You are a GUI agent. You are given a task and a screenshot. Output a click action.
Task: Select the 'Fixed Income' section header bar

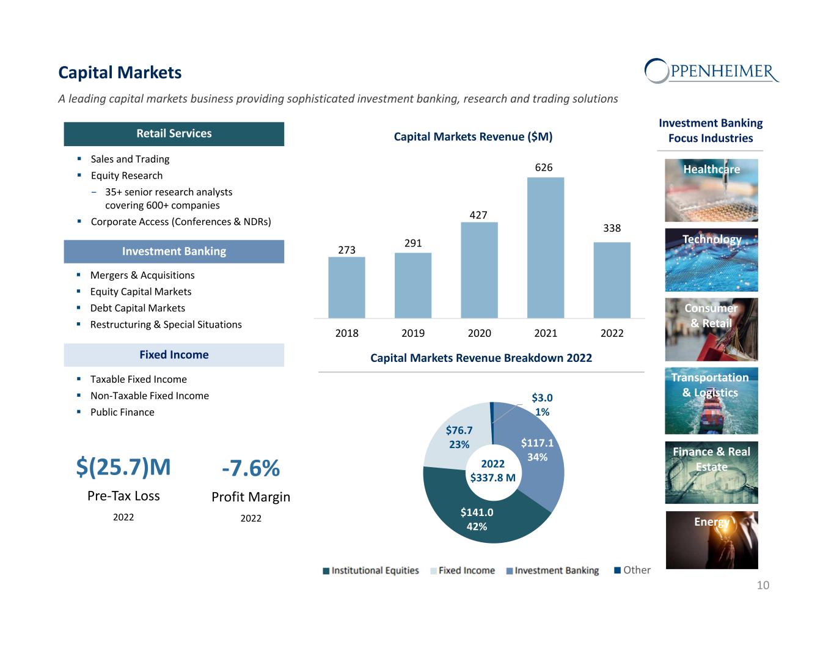click(174, 355)
